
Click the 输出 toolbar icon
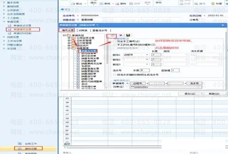tap(74, 4)
